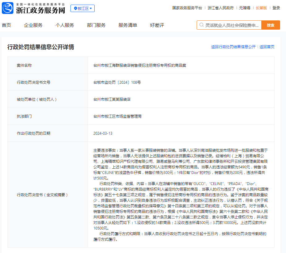This screenshot has height=253, width=286.
Task: Open the 好差评 menu
Action: pos(157,25)
